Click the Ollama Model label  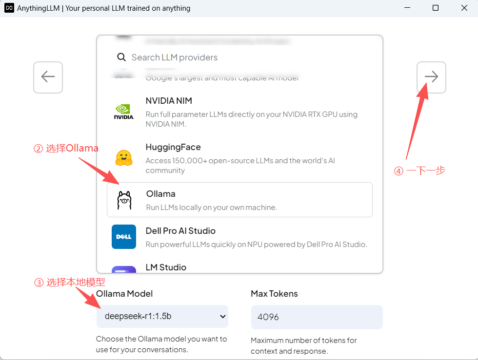(x=124, y=294)
